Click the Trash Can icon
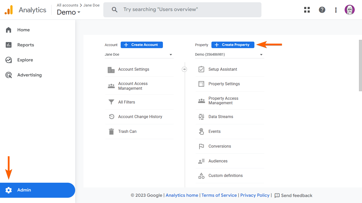The image size is (362, 203). click(111, 132)
